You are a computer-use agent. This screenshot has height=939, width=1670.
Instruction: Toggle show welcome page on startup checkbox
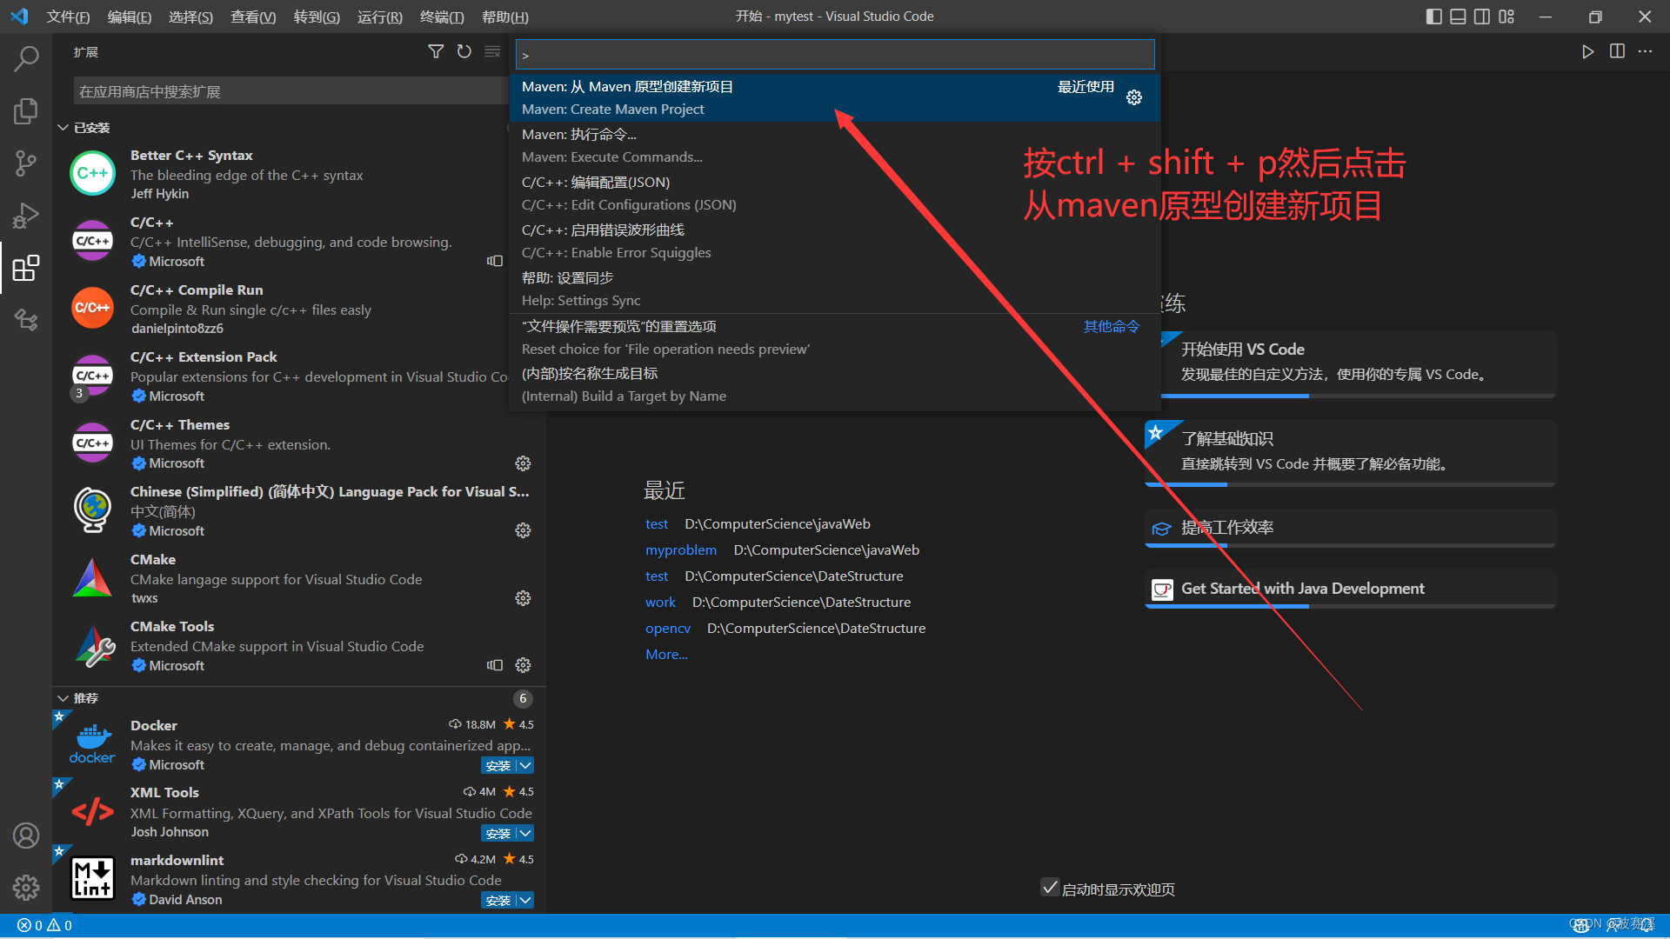1050,888
